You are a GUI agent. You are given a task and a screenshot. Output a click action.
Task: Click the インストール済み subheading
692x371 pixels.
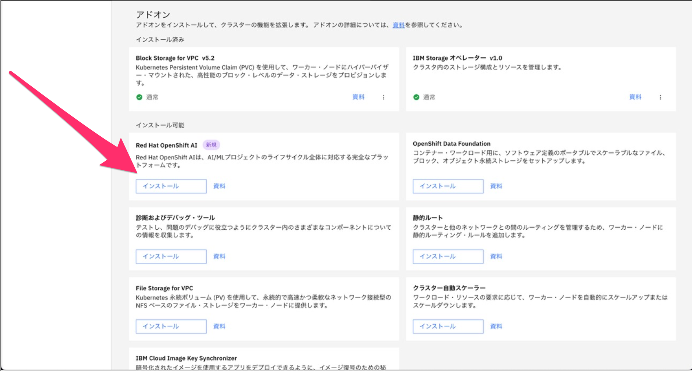pyautogui.click(x=160, y=40)
